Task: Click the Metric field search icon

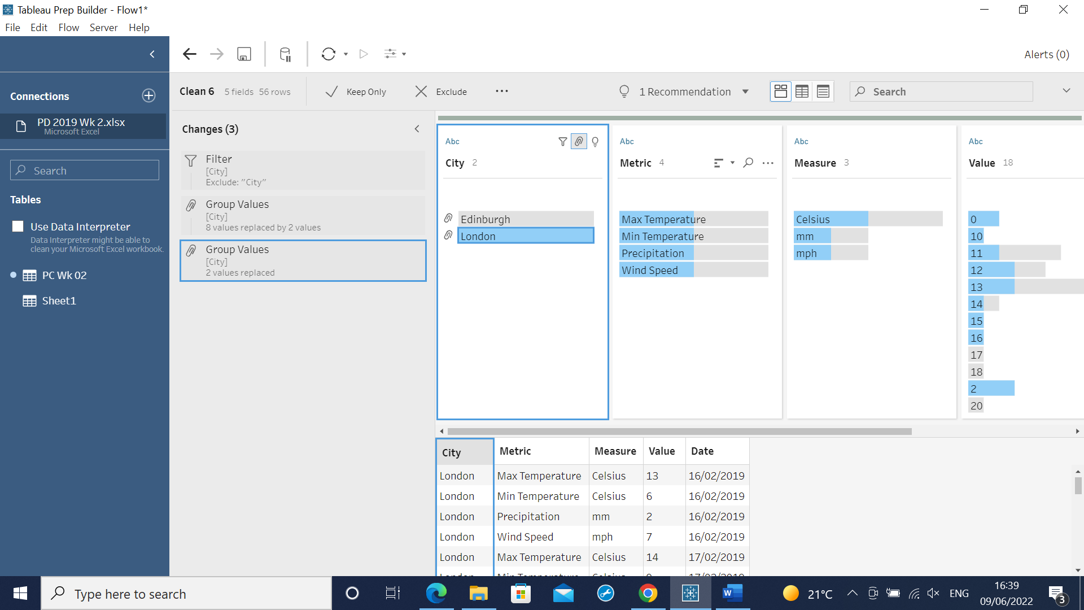Action: tap(748, 163)
